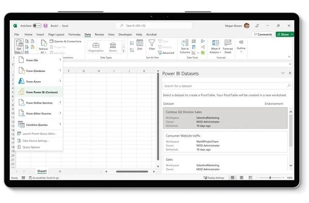Expand the Data Types gallery arrow

(123, 52)
